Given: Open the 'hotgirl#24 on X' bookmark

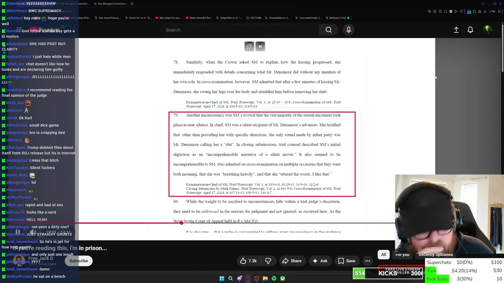Looking at the screenshot, I should click(x=229, y=18).
